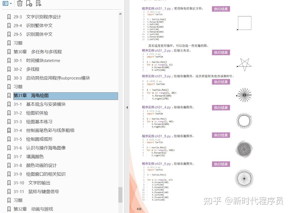The width and height of the screenshot is (291, 213).
Task: Open bookmark 30-3 subprocess模块
Action: 52,78
